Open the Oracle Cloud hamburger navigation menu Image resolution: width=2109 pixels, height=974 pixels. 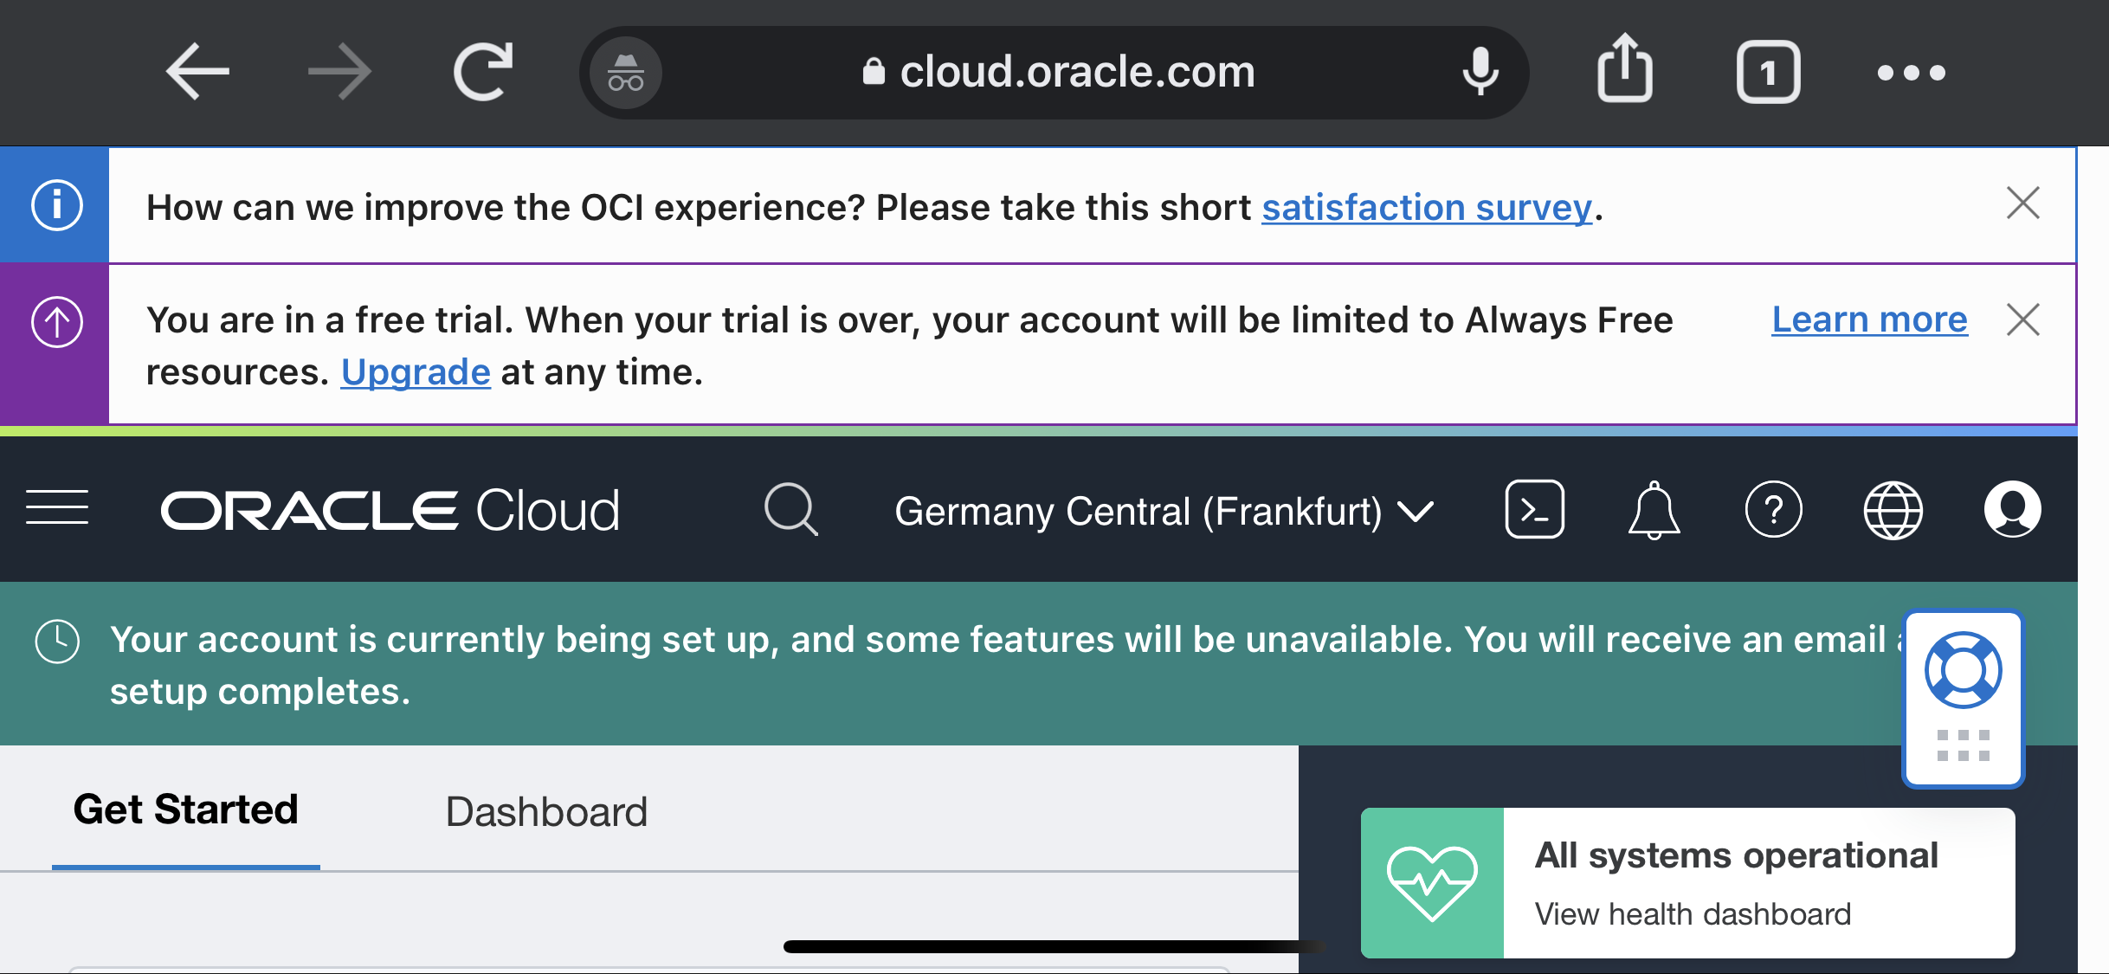(x=57, y=508)
